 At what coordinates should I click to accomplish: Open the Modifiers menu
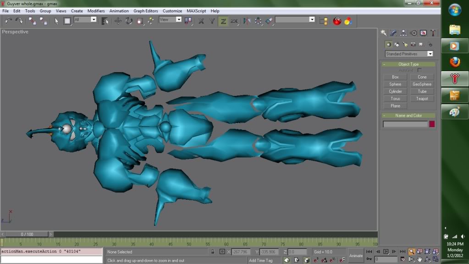(x=96, y=11)
